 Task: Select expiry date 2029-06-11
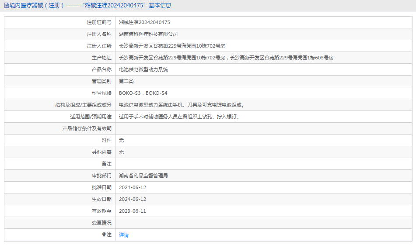click(133, 211)
